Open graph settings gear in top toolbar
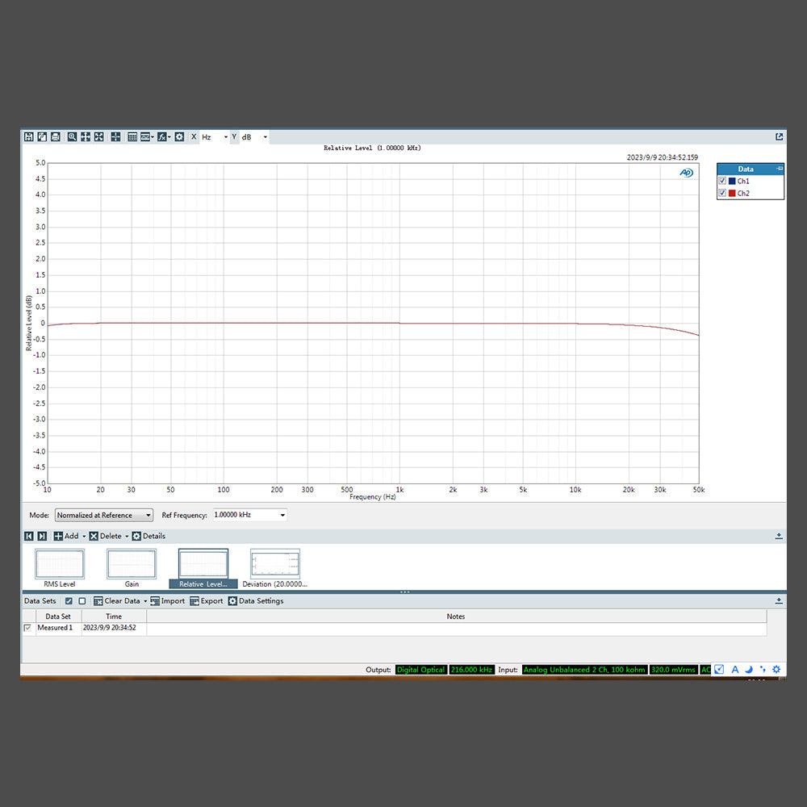 179,137
